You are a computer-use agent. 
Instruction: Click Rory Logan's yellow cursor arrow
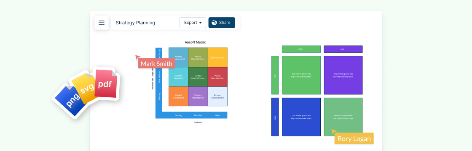tap(334, 132)
